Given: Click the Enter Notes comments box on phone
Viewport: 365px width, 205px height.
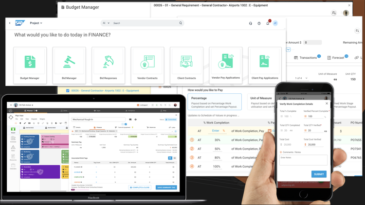Looking at the screenshot, I should [303, 160].
